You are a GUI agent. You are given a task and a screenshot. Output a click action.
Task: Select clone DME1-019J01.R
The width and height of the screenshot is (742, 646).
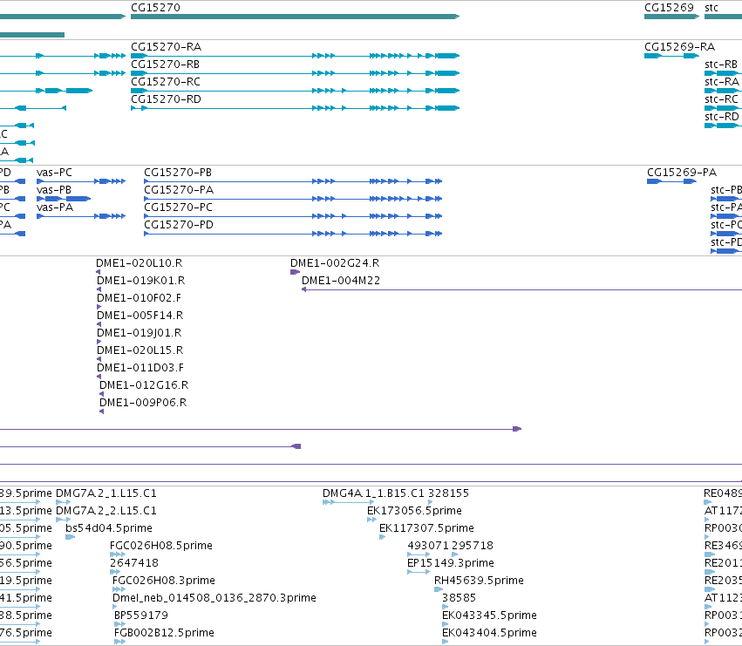point(140,333)
